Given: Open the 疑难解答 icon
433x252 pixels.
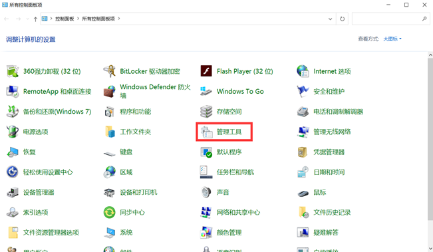Looking at the screenshot, I should 303,233.
